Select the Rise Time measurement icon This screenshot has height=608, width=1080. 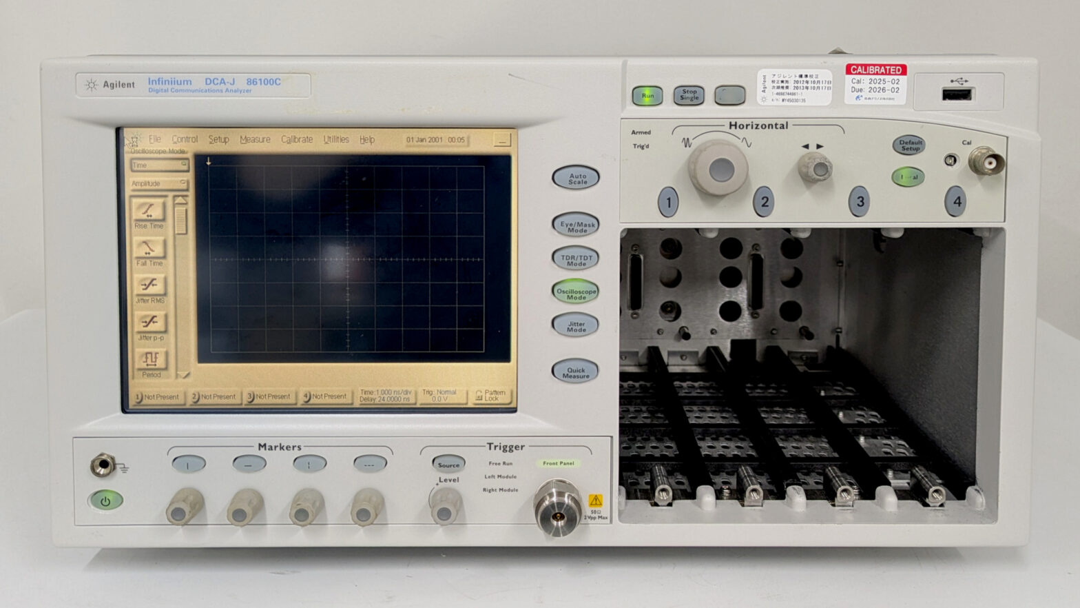coord(149,210)
